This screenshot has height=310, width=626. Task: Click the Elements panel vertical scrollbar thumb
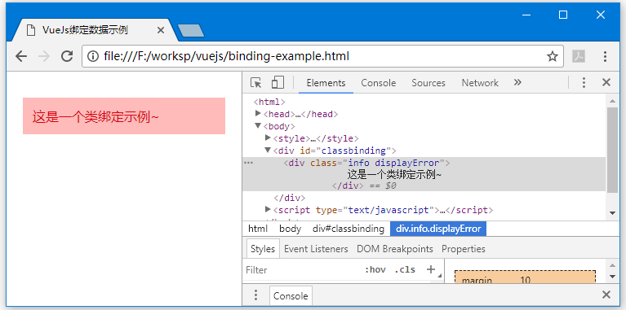tap(612, 150)
